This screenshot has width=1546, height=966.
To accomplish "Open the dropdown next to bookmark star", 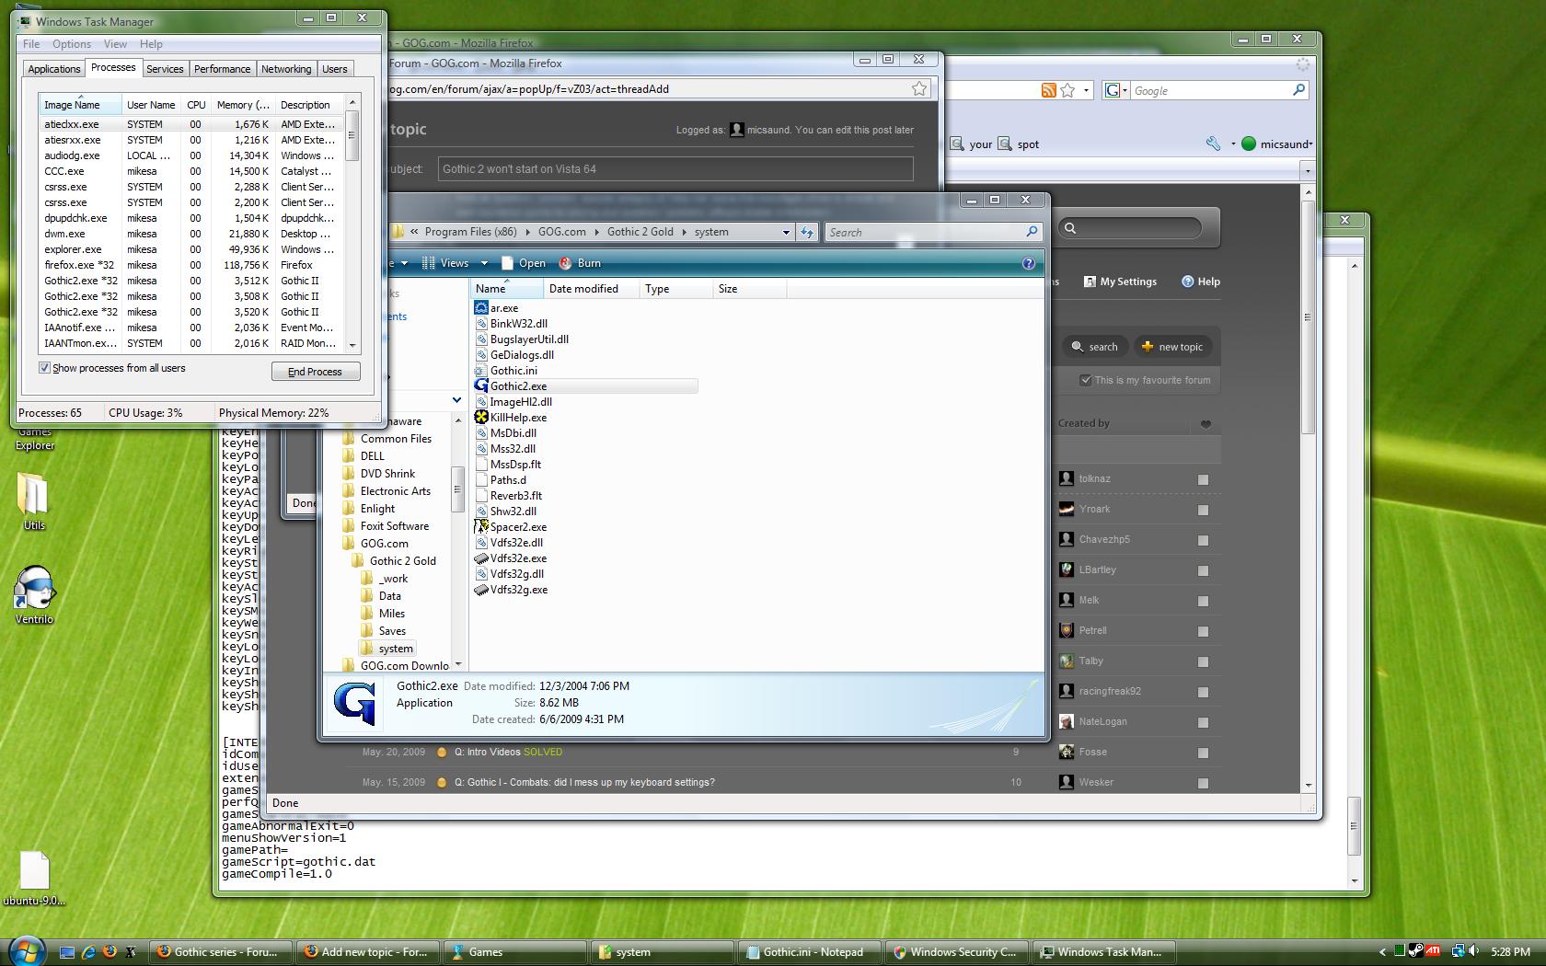I will coord(1086,90).
